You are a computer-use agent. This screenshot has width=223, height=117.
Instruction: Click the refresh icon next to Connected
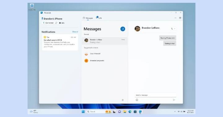[x=56, y=23]
